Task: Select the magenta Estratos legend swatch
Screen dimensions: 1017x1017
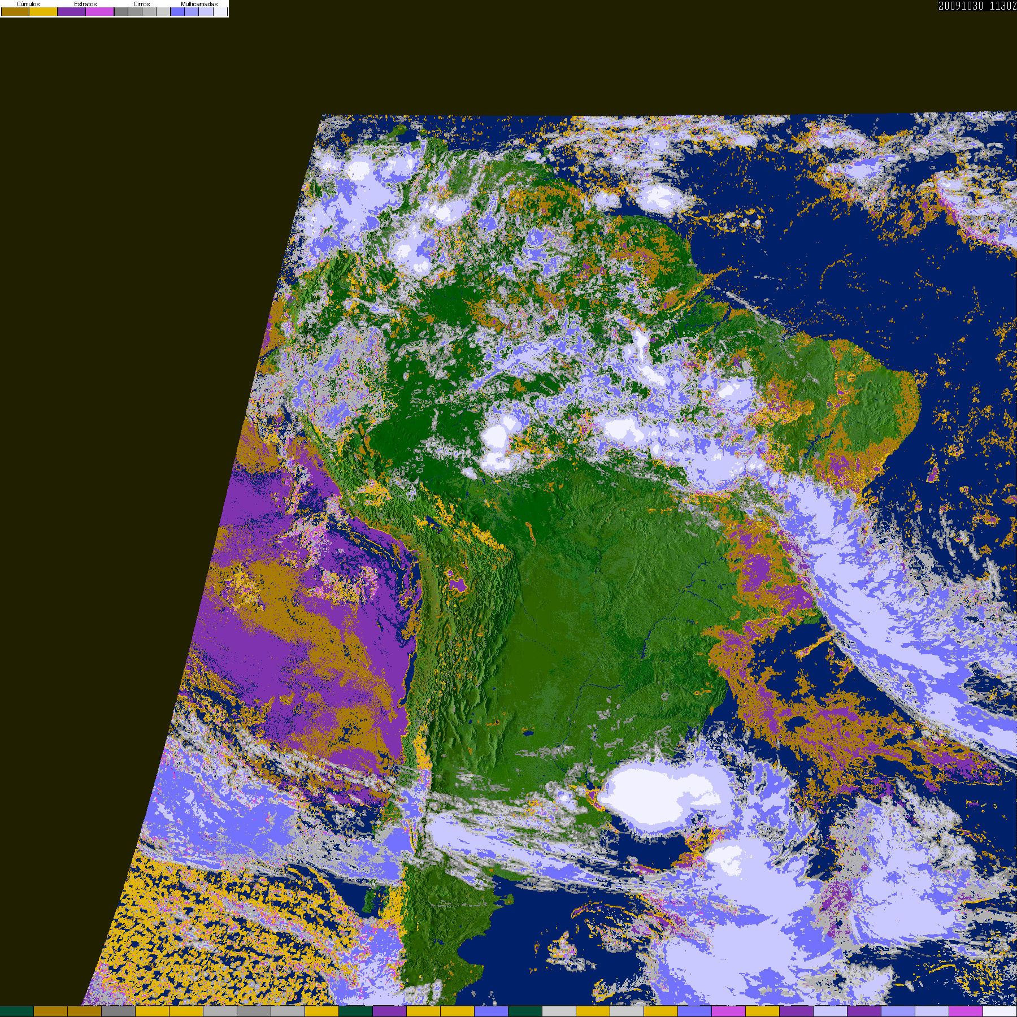Action: pyautogui.click(x=100, y=11)
